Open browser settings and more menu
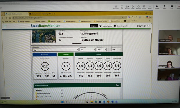The width and height of the screenshot is (180, 108). point(143,17)
